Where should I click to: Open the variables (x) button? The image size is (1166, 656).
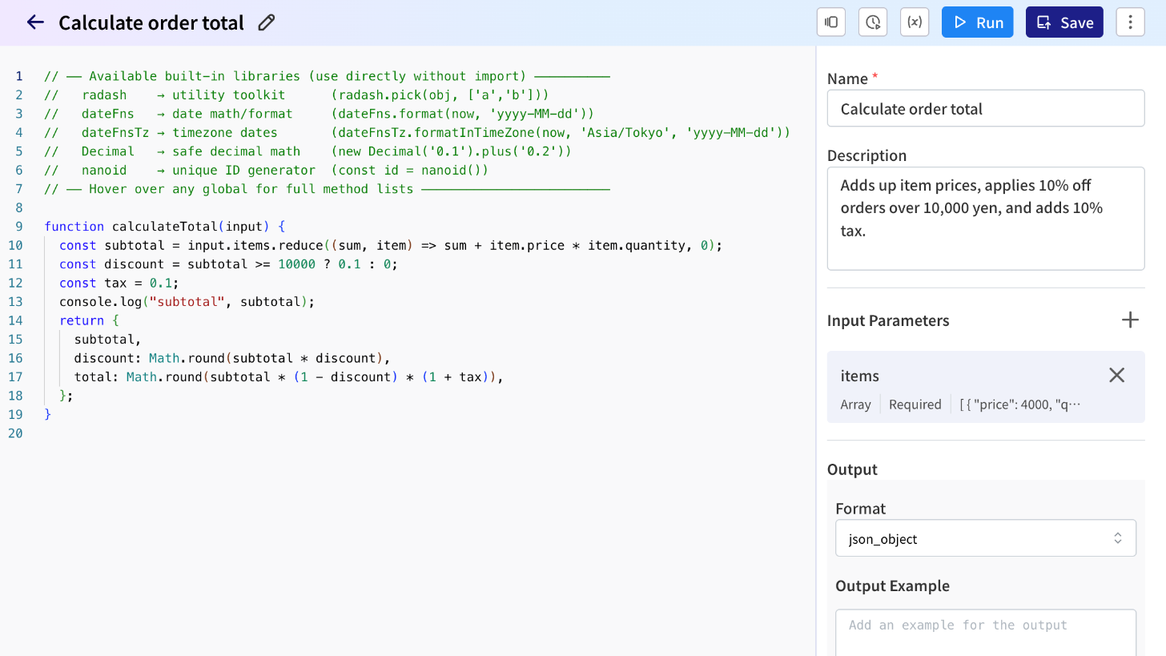point(915,22)
